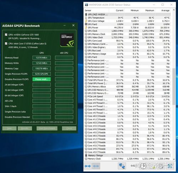Screen dimensions: 178x173
Task: Click the circle icon beside GPU Video Clock
Action: point(86,37)
